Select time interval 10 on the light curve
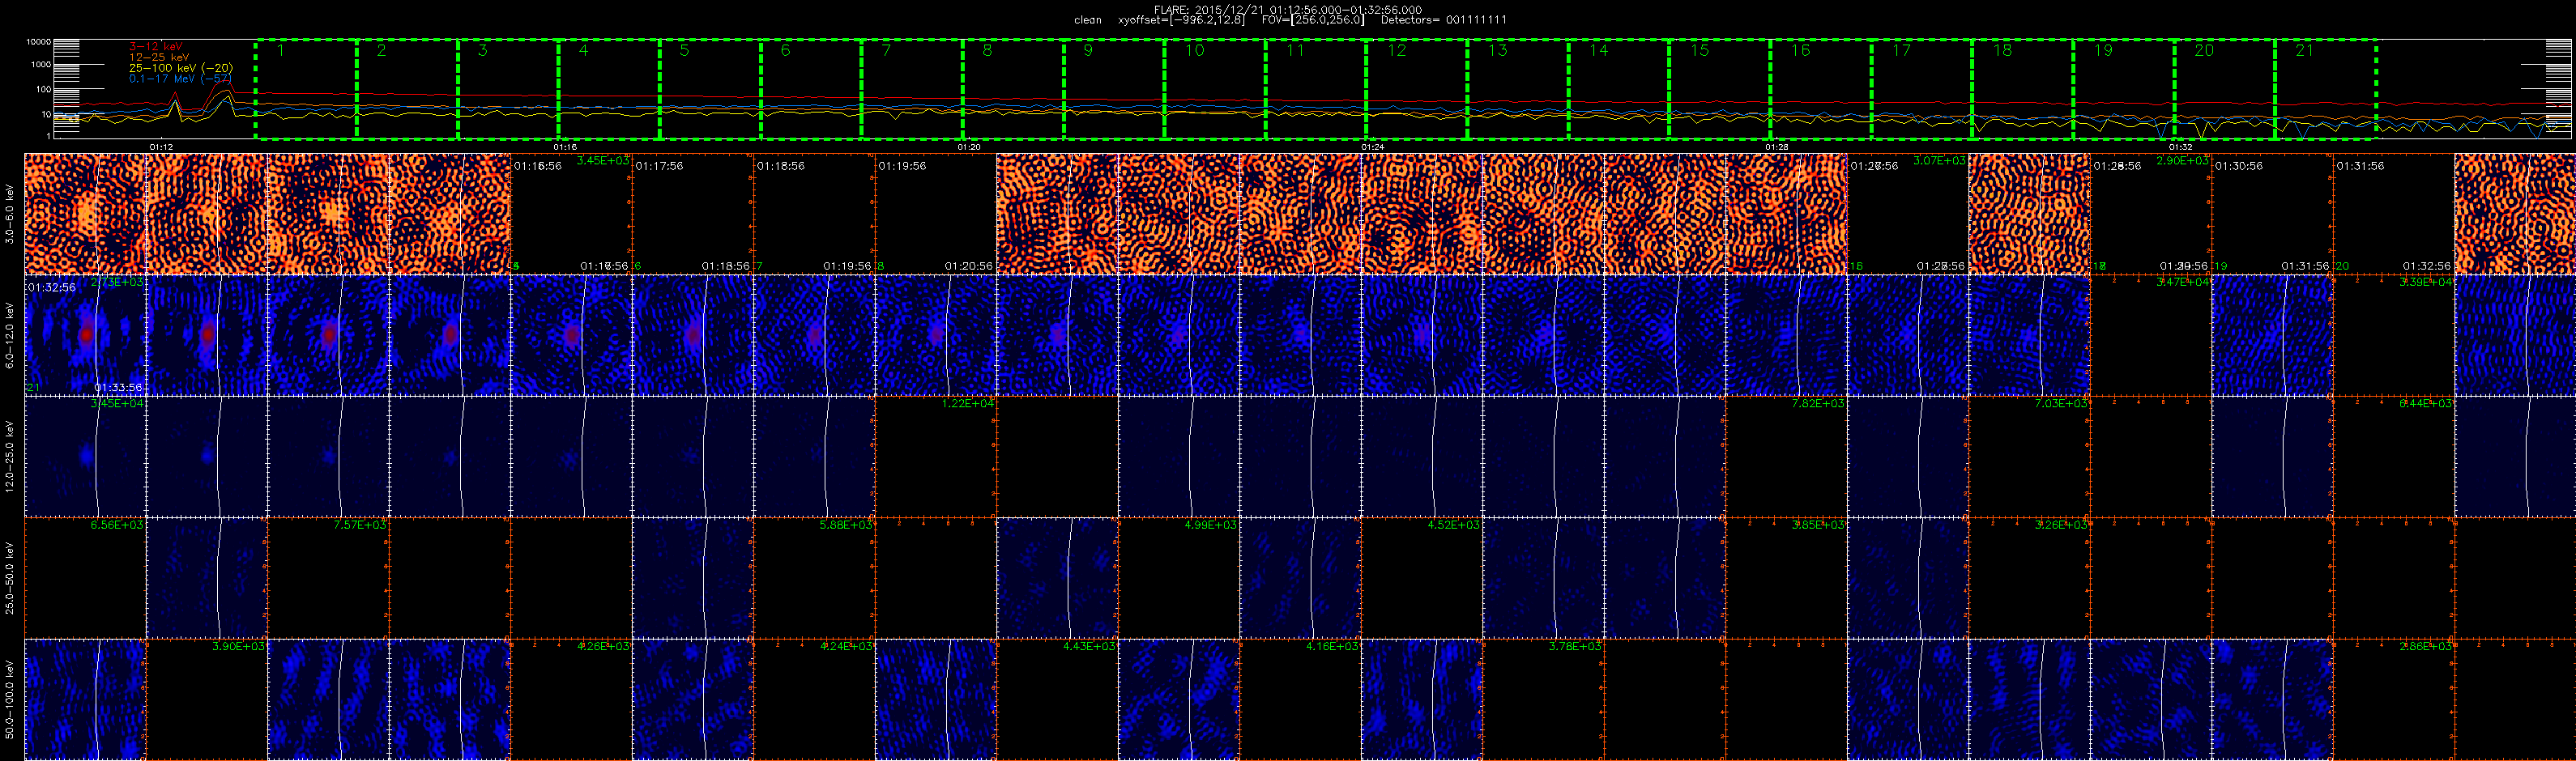 1215,90
